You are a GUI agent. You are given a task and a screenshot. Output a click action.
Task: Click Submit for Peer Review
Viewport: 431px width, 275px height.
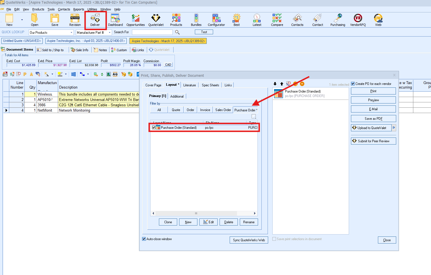pos(373,141)
